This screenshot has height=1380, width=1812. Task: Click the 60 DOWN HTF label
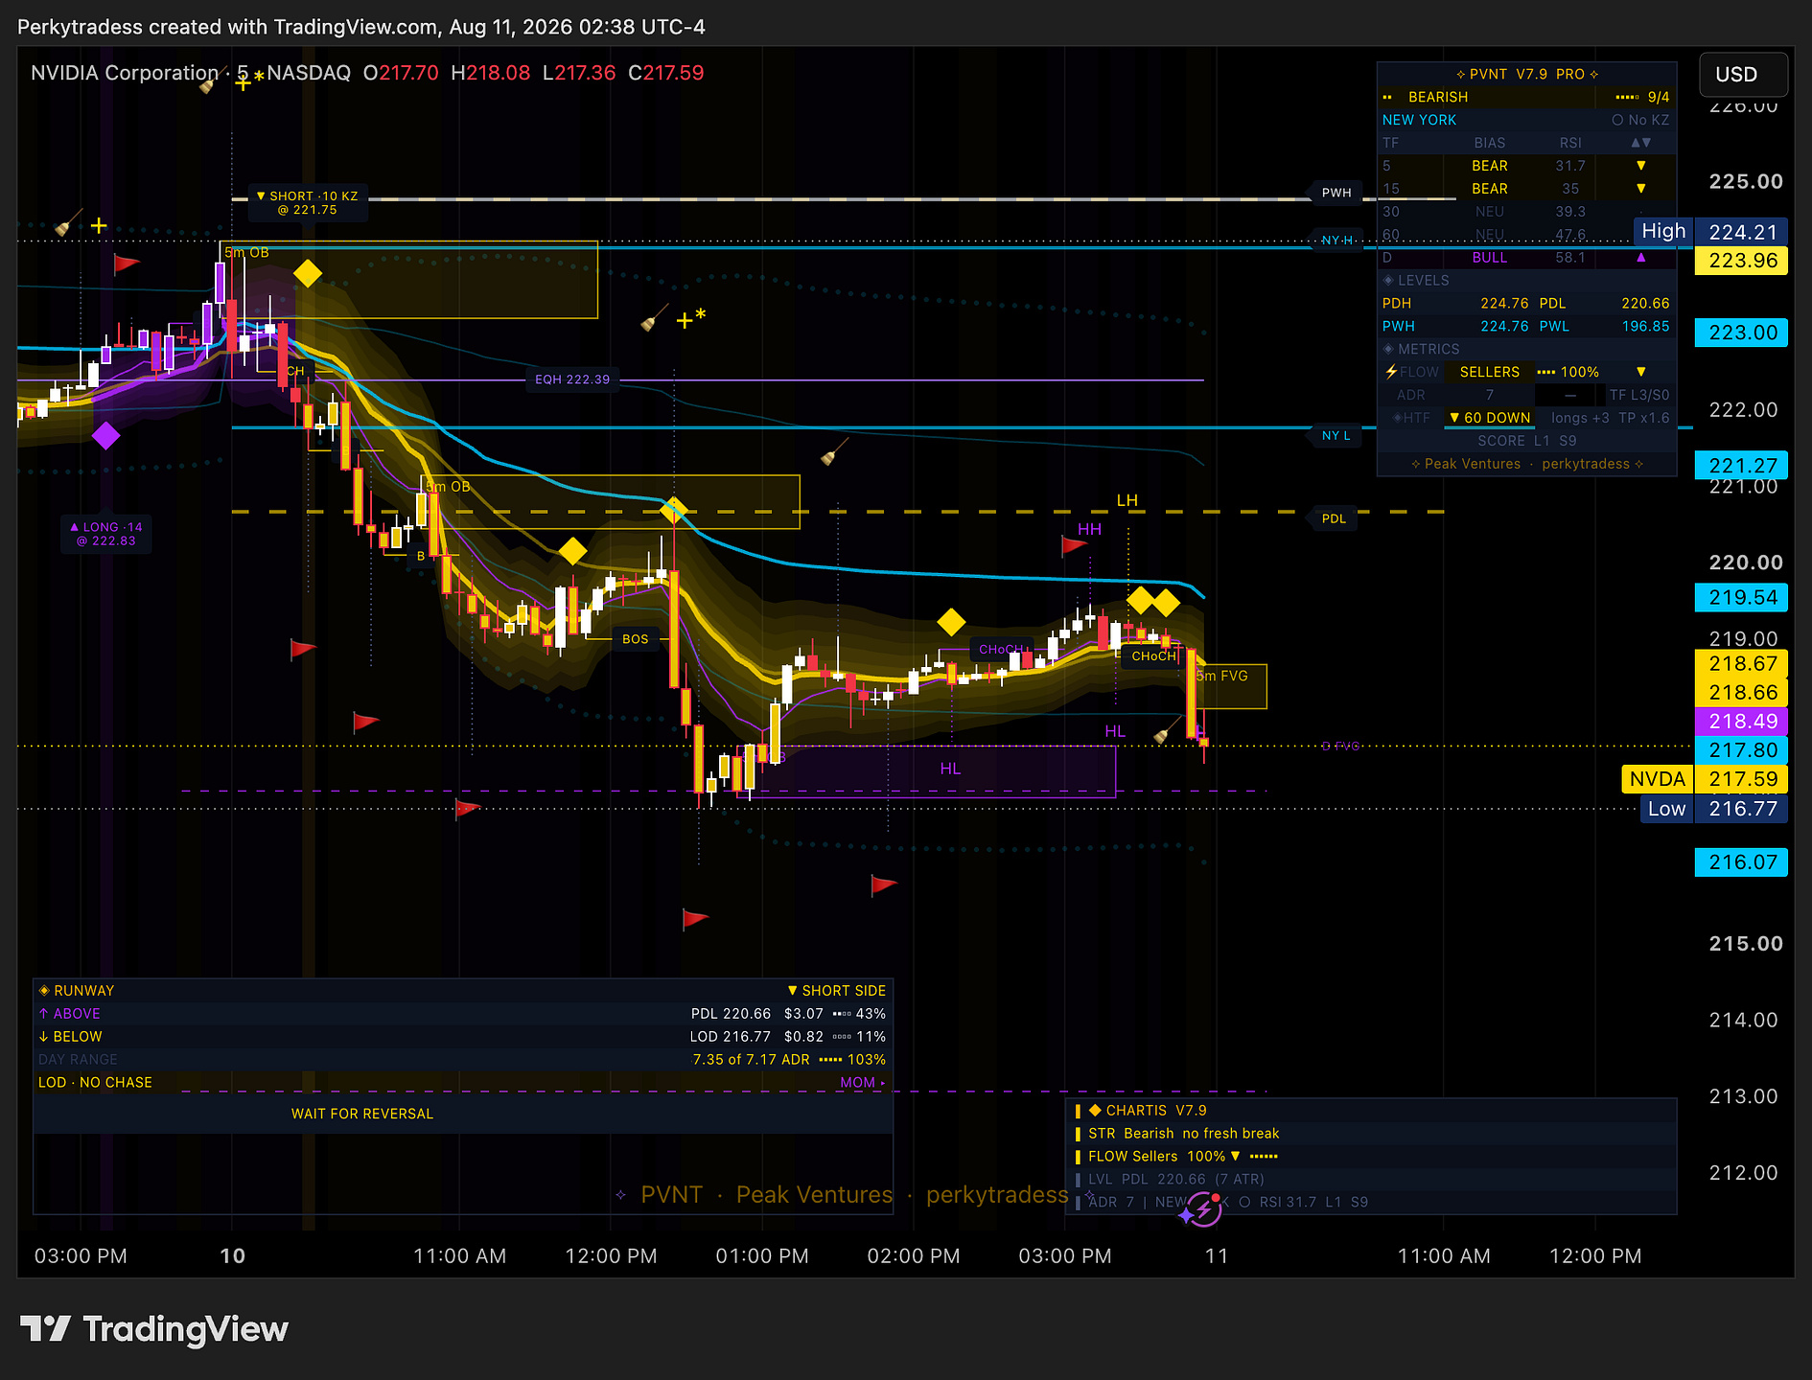pyautogui.click(x=1490, y=418)
